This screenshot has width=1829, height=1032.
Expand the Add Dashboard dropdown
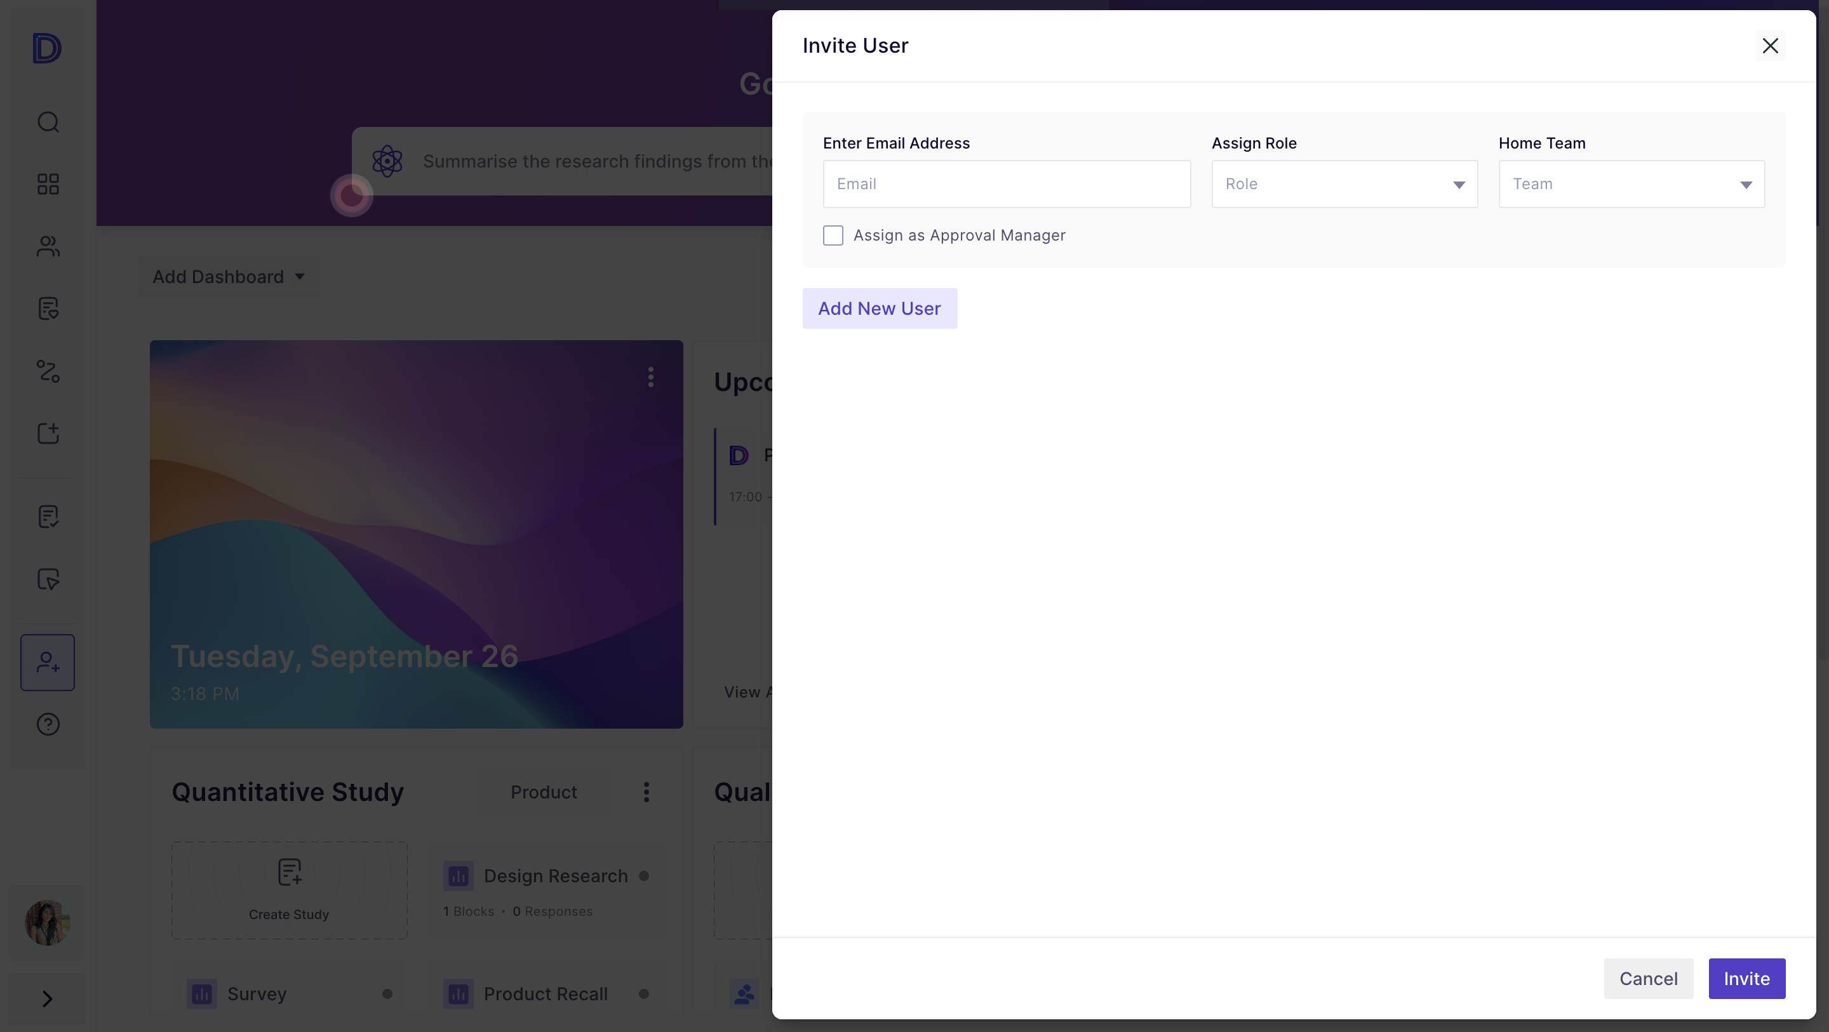pos(227,276)
